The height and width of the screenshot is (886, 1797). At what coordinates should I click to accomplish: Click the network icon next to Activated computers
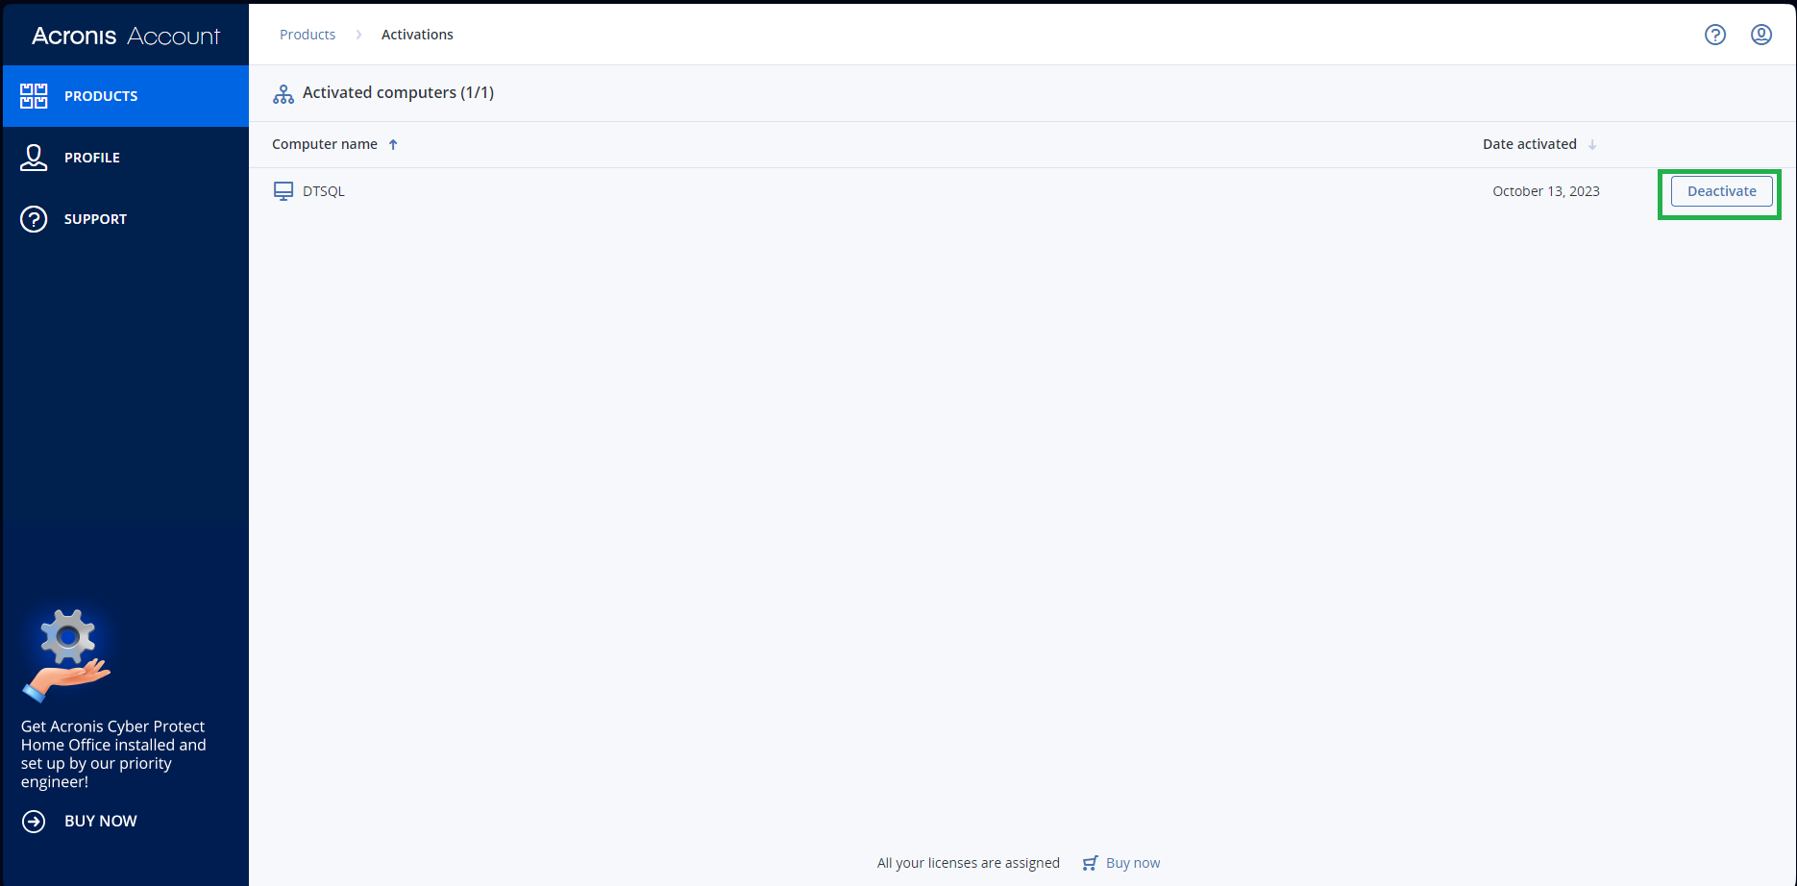click(x=283, y=93)
